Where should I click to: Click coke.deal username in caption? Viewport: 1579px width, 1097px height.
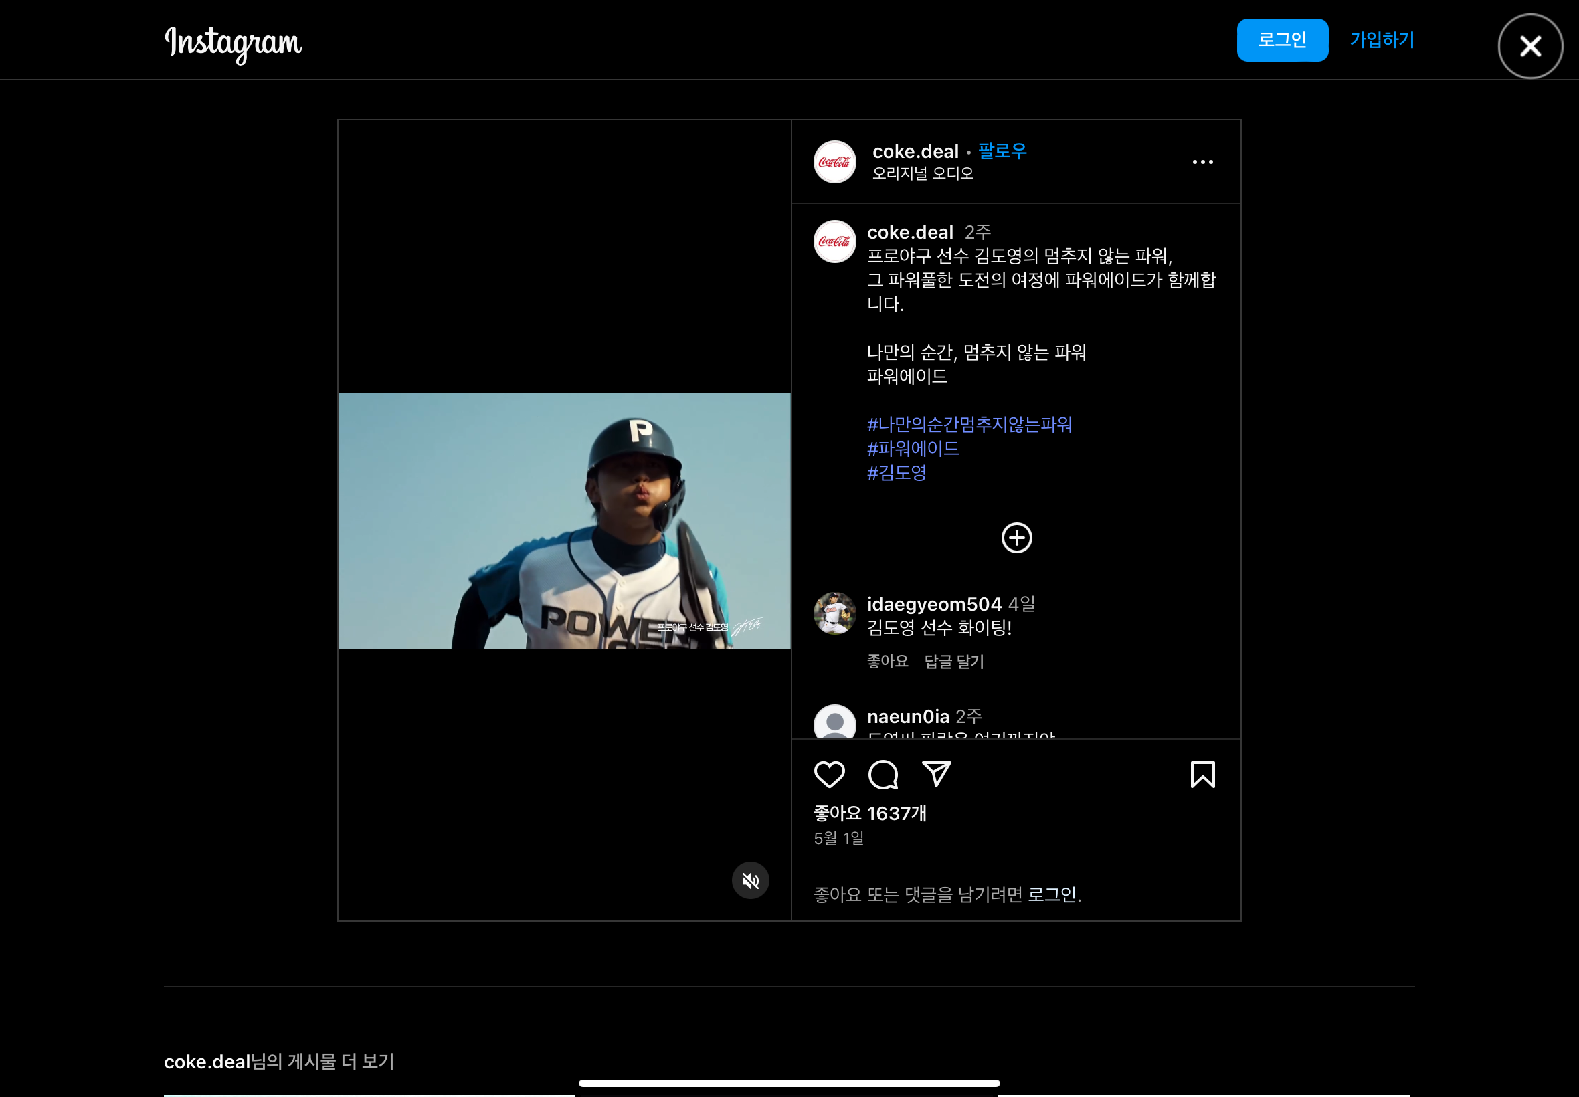click(x=909, y=232)
